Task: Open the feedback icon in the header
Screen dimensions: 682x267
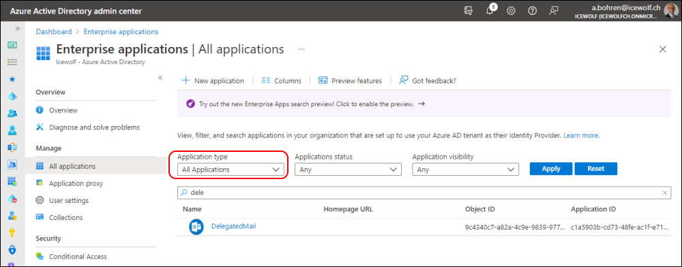Action: point(554,11)
